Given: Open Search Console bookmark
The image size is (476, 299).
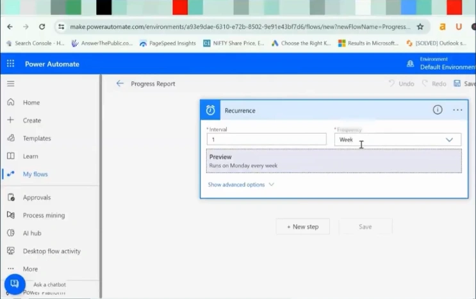Looking at the screenshot, I should (x=35, y=44).
